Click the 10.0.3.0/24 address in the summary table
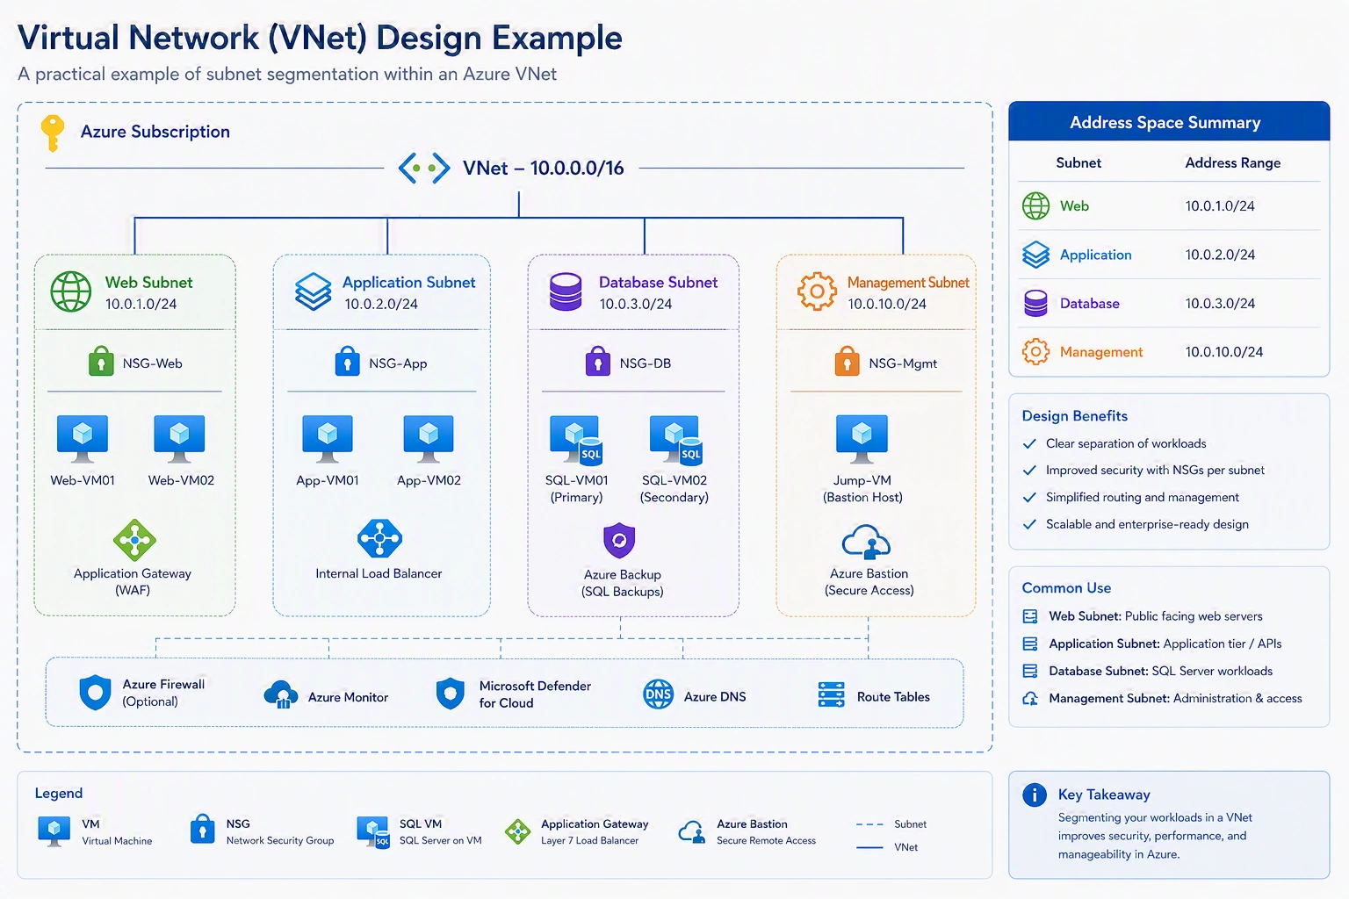 (1220, 304)
